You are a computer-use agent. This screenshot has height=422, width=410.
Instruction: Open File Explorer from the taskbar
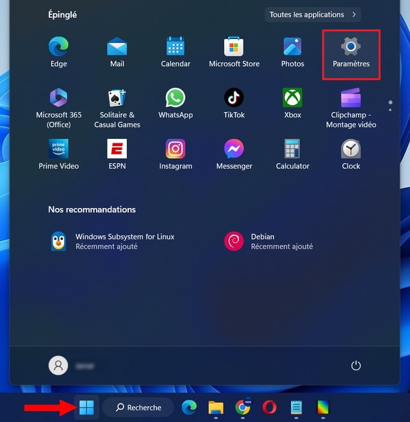[x=216, y=407]
